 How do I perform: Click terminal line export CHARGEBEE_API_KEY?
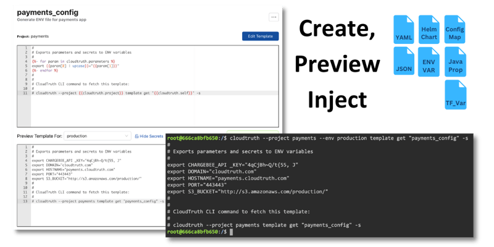click(233, 165)
